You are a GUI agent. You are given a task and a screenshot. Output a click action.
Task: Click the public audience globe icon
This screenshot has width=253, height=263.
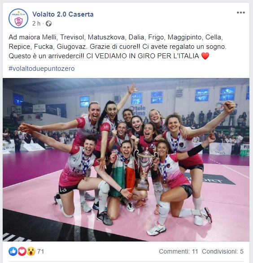[49, 23]
